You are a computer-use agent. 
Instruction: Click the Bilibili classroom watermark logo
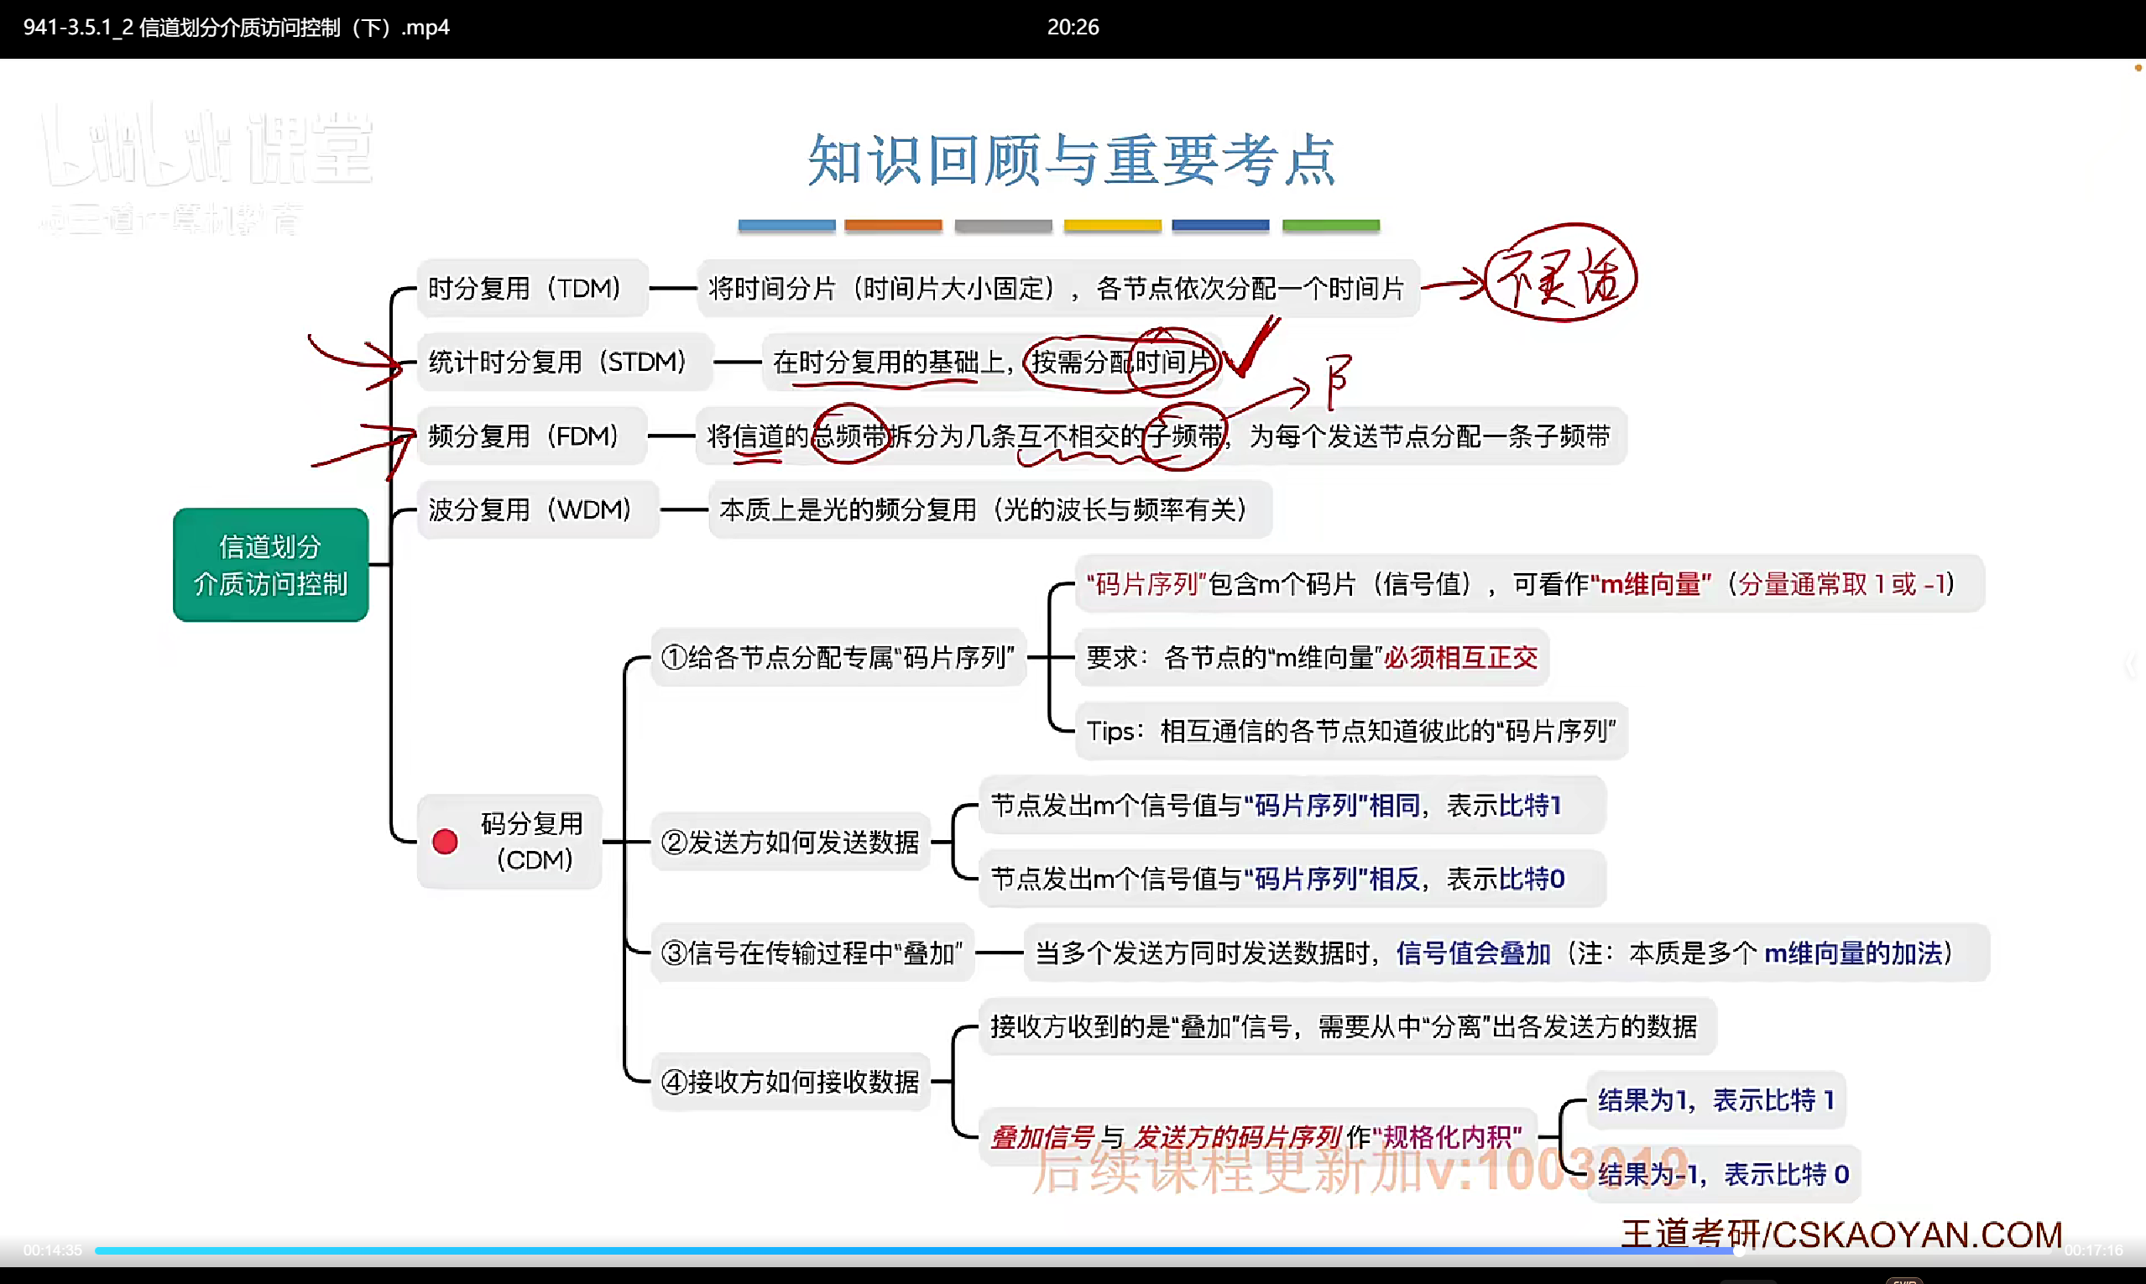tap(207, 149)
